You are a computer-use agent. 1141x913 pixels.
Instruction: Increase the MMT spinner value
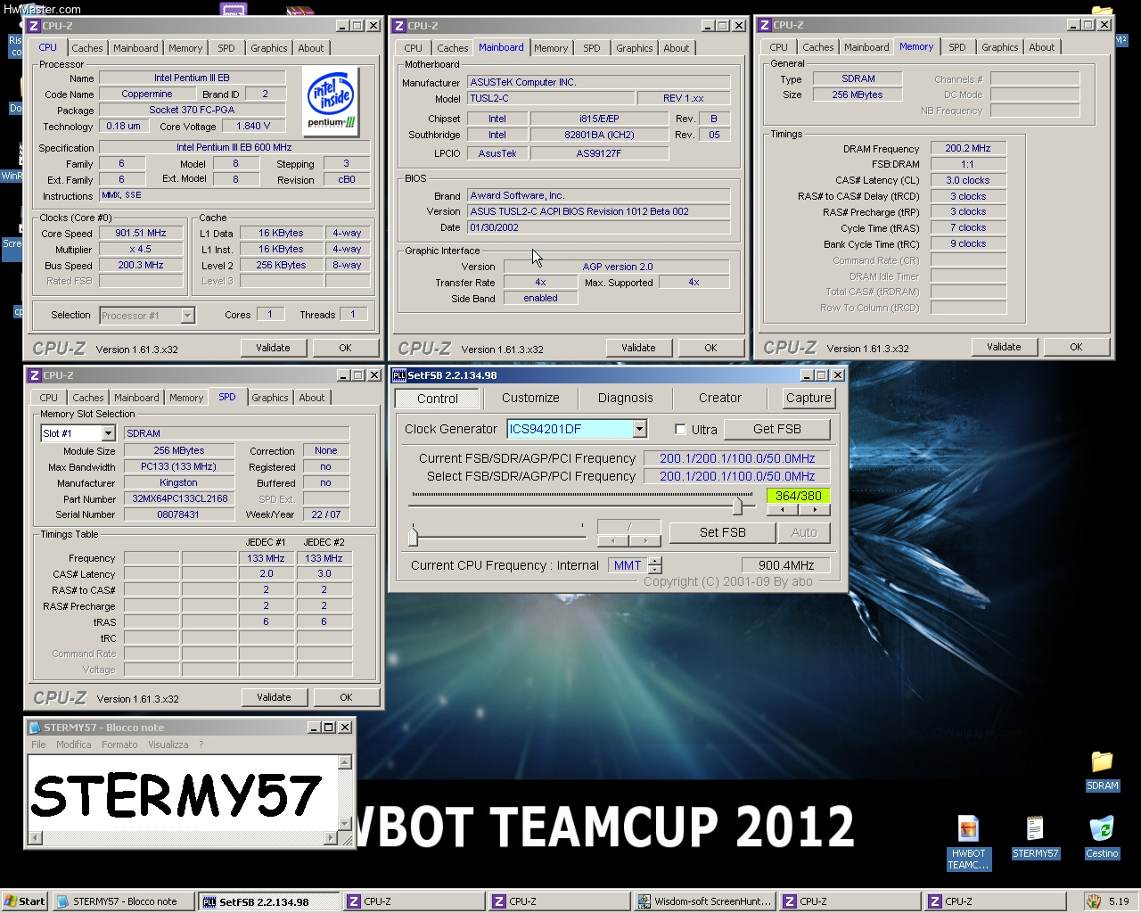click(655, 561)
